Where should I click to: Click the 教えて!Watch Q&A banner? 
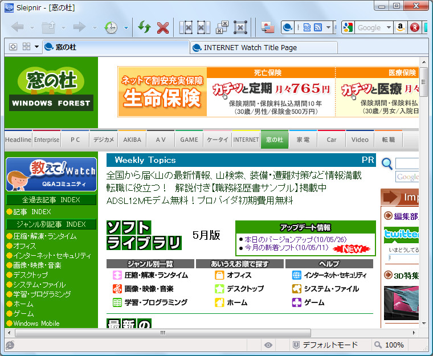click(51, 174)
